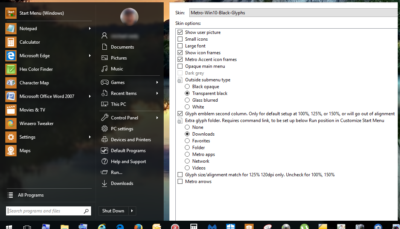The width and height of the screenshot is (400, 229).
Task: Enable Metro arrows checkbox
Action: click(x=180, y=182)
